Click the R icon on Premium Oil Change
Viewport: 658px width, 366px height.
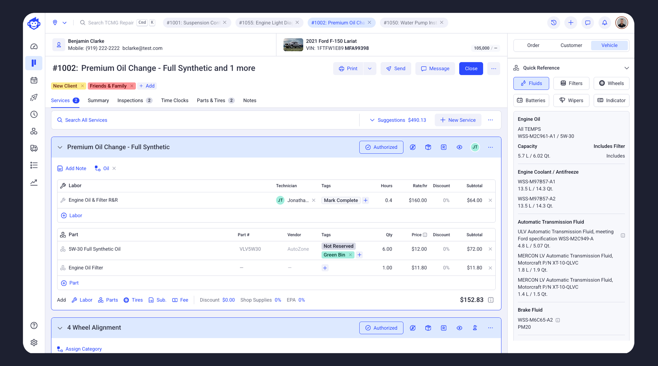[444, 147]
